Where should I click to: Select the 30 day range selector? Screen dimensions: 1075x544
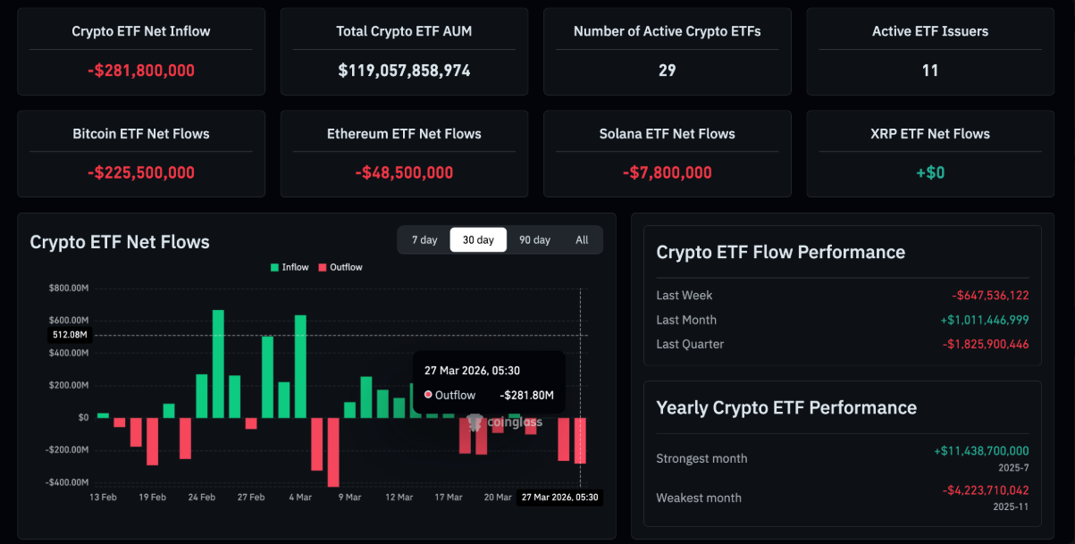click(x=478, y=239)
